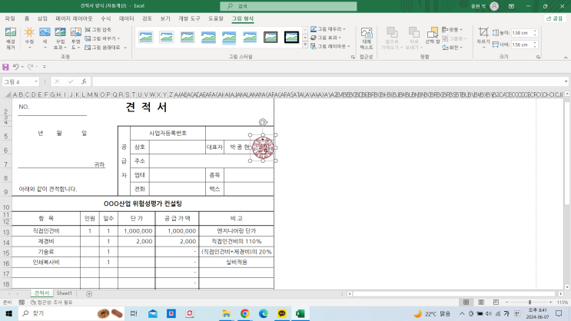The image size is (571, 321).
Task: Open the Picture Layout (그림 레이아웃) dropdown
Action: pyautogui.click(x=330, y=46)
